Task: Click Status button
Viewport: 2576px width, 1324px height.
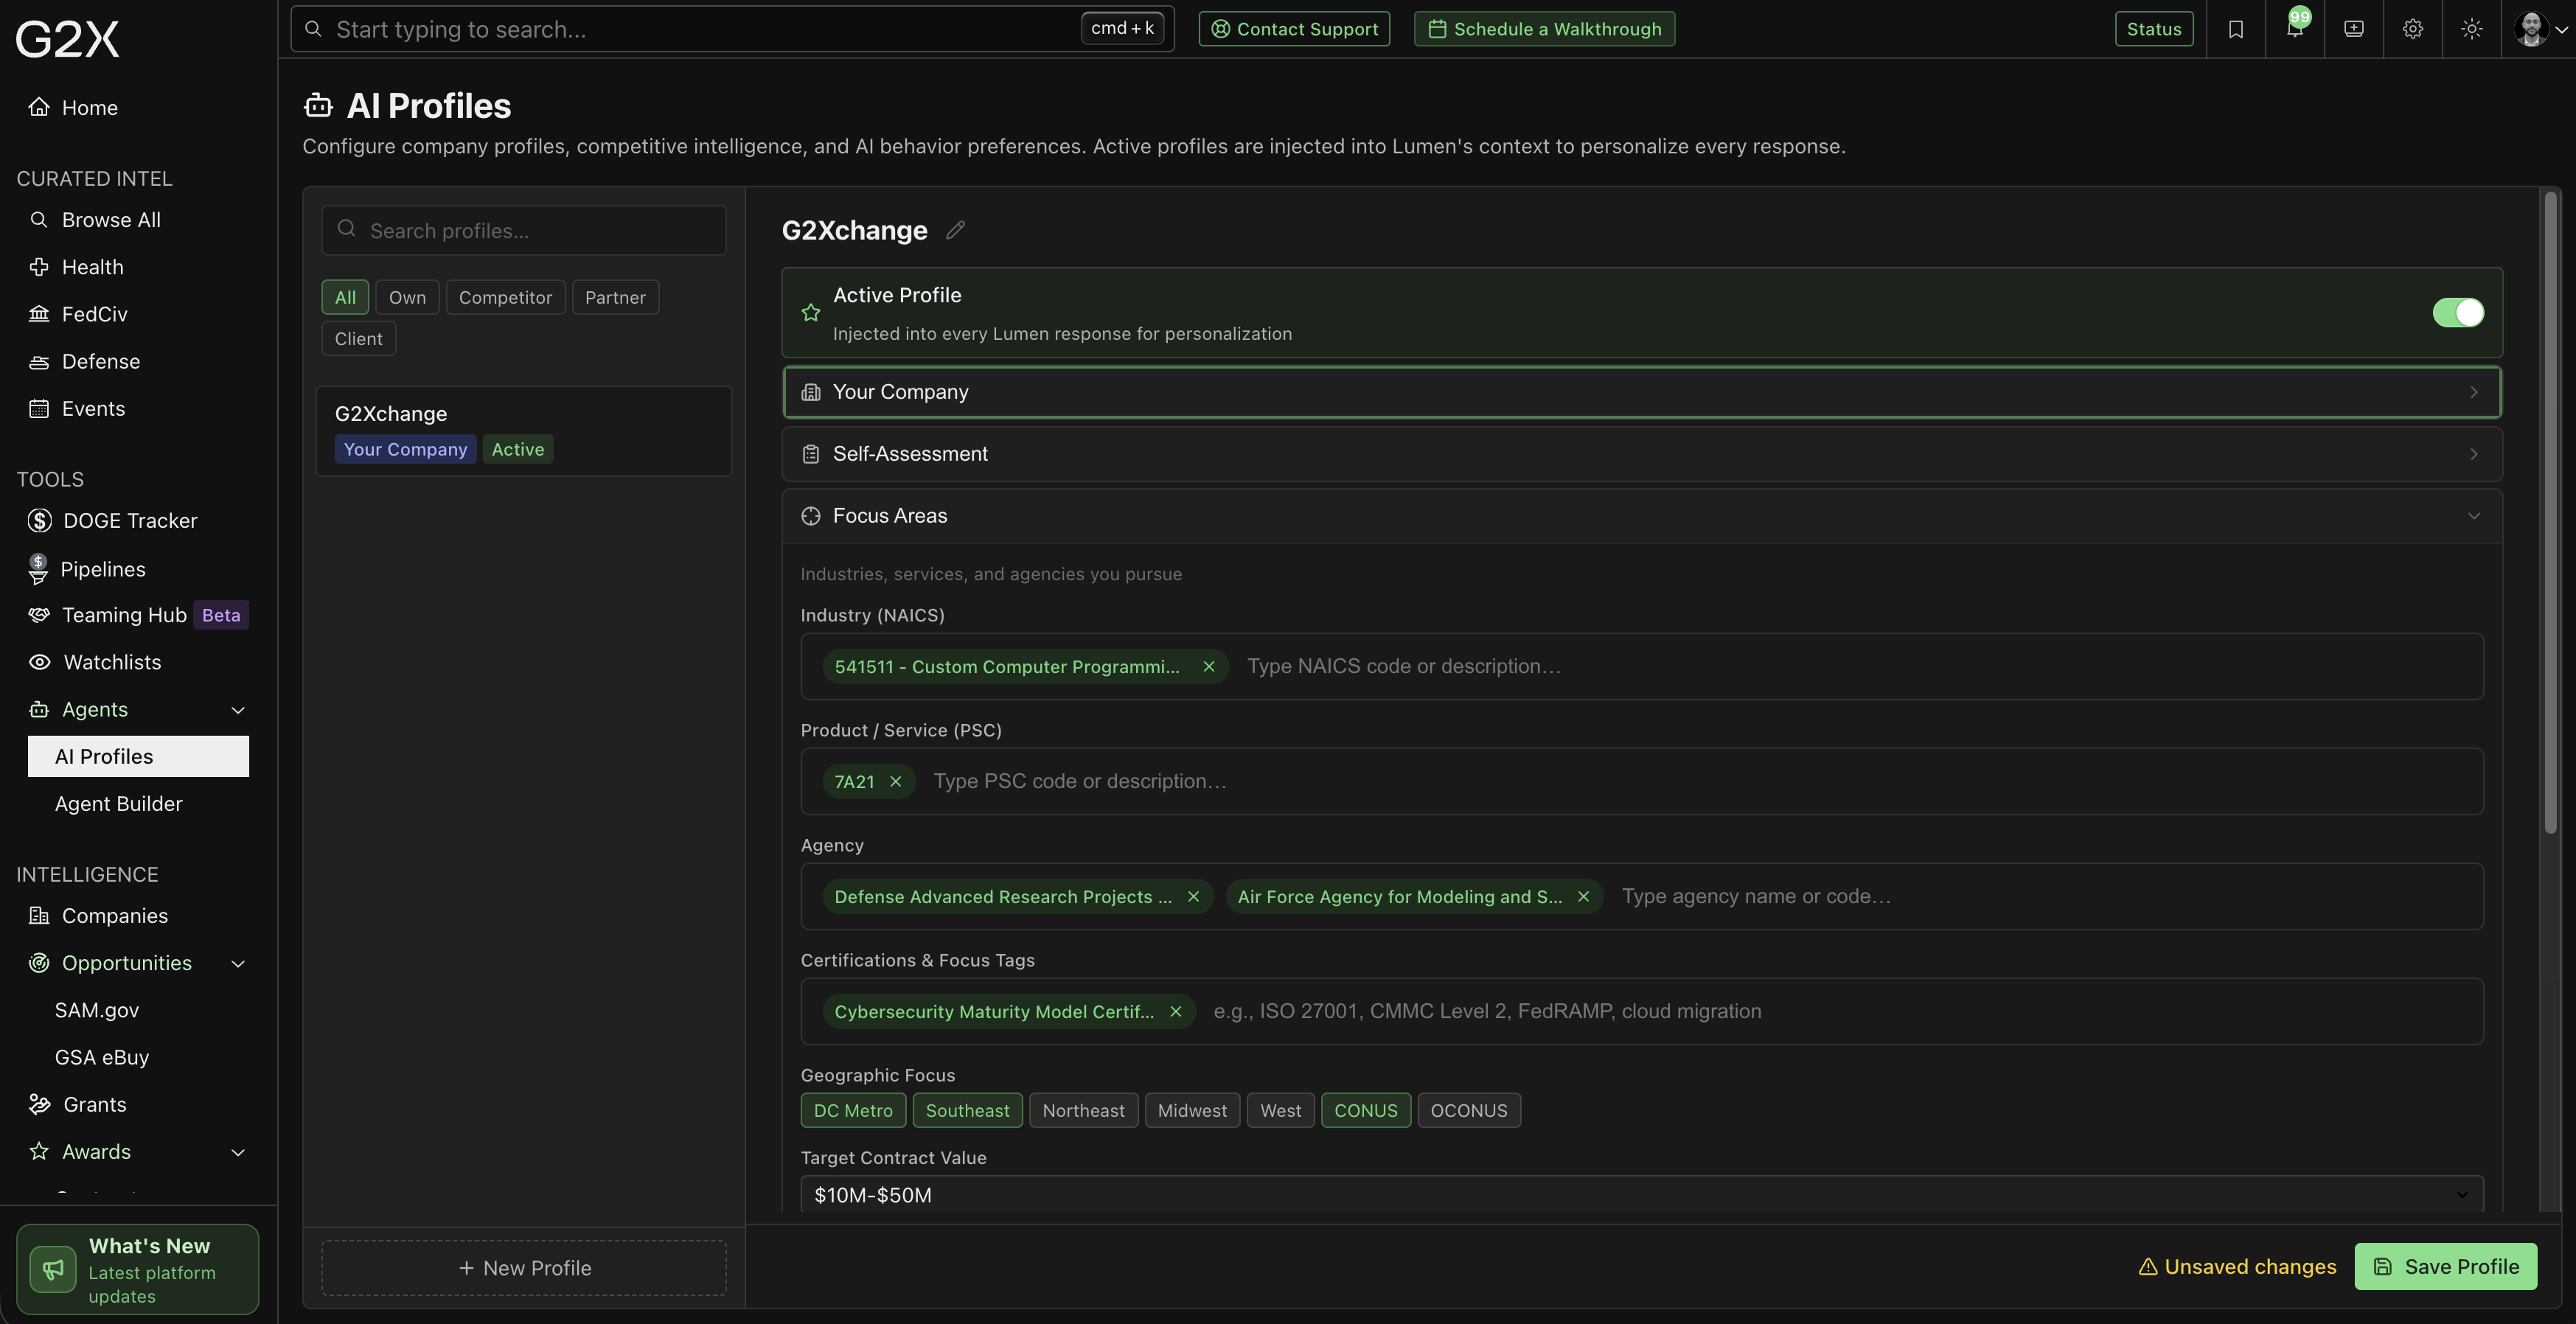Action: coord(2154,29)
